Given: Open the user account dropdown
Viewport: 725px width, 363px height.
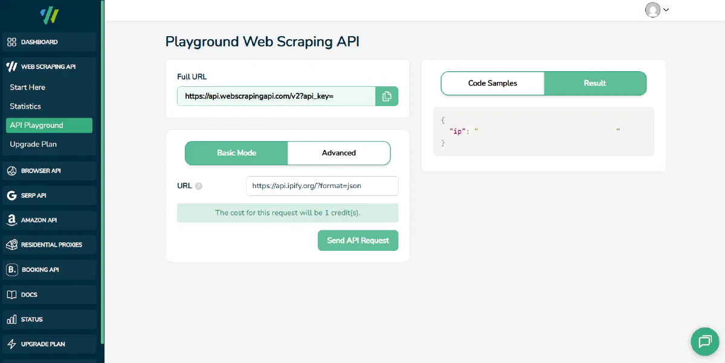Looking at the screenshot, I should coord(657,10).
